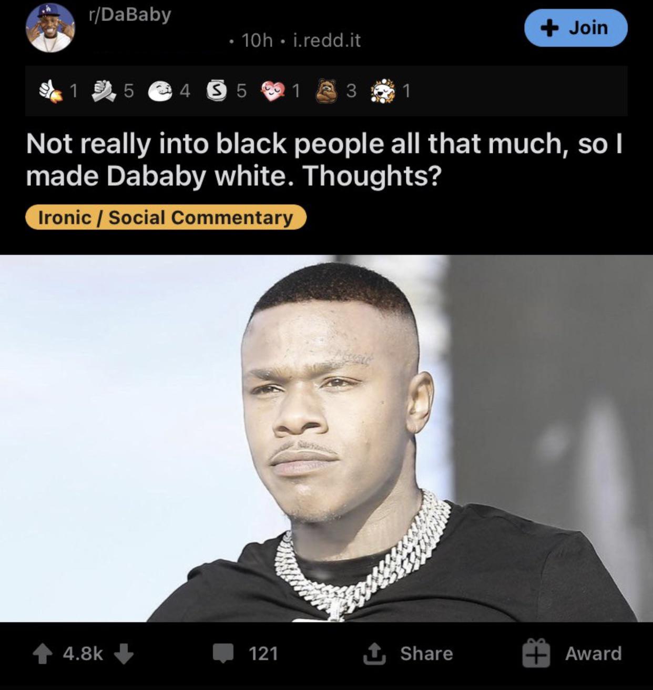Tap the pink heart award badge
Image resolution: width=653 pixels, height=690 pixels.
point(273,91)
